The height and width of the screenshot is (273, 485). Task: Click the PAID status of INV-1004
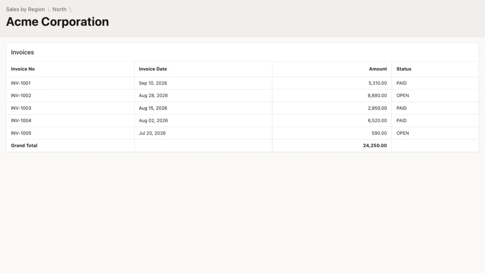[x=402, y=121]
